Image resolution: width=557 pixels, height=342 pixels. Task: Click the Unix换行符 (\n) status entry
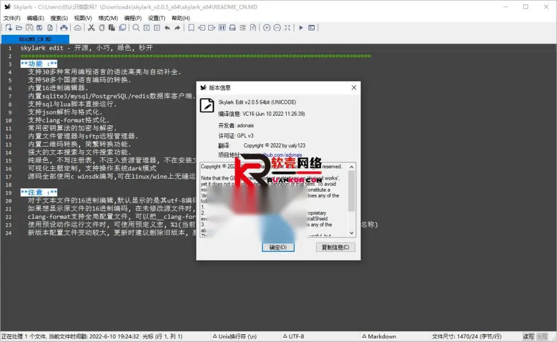[x=234, y=336]
